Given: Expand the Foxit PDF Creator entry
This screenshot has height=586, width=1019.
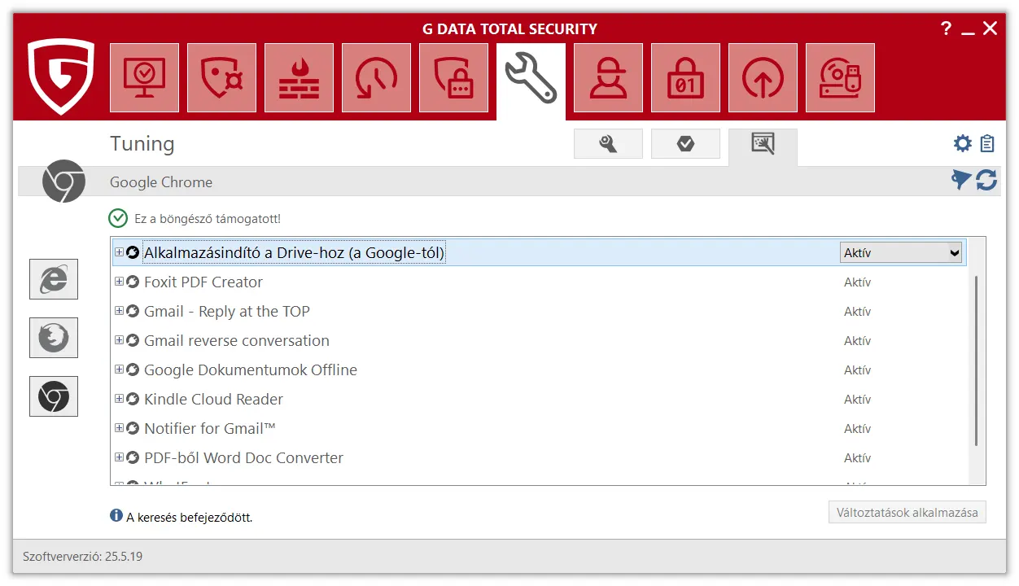Looking at the screenshot, I should (x=119, y=282).
